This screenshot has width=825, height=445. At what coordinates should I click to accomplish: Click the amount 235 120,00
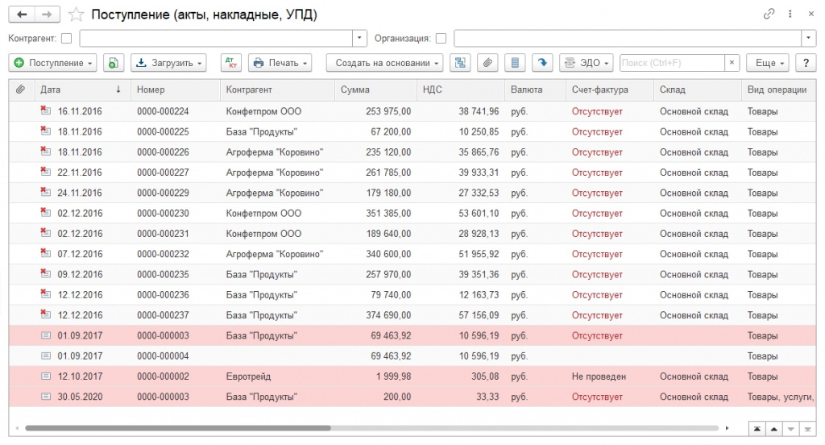click(388, 152)
